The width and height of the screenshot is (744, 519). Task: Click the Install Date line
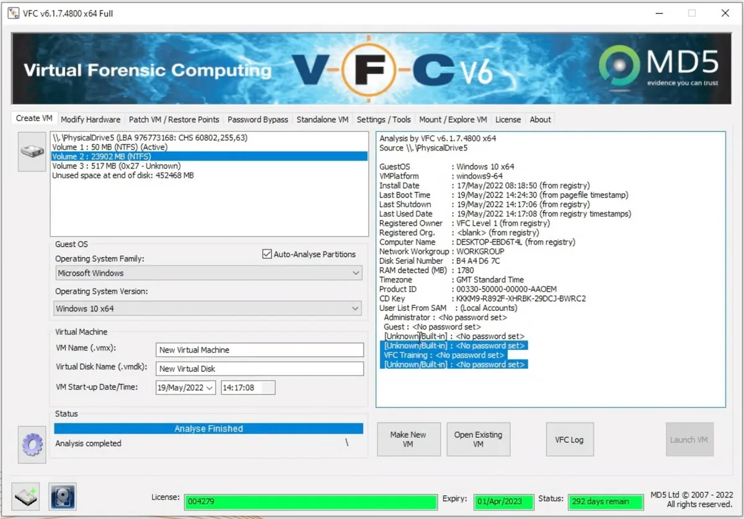(x=485, y=185)
